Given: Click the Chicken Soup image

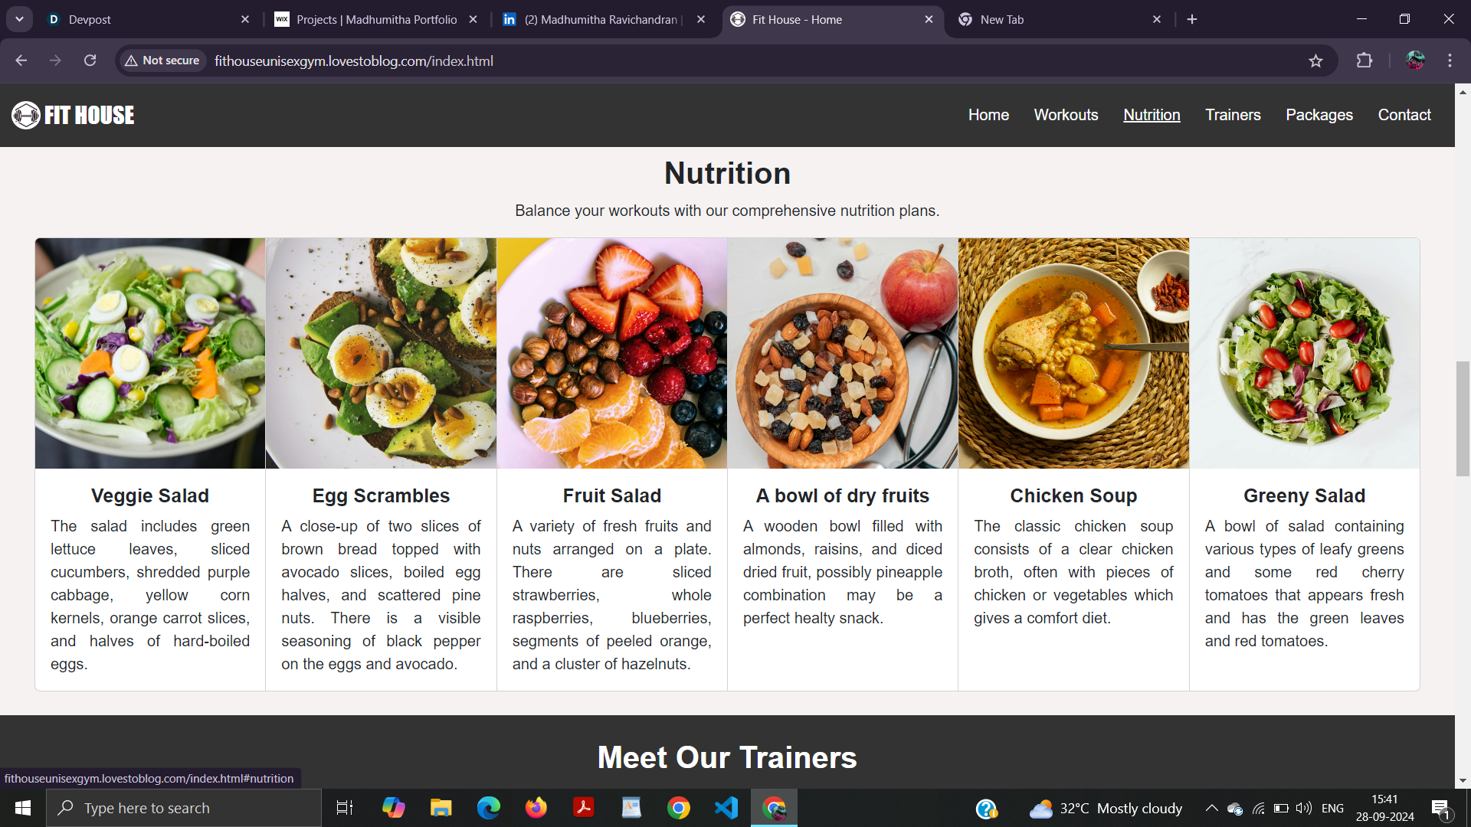Looking at the screenshot, I should point(1073,353).
